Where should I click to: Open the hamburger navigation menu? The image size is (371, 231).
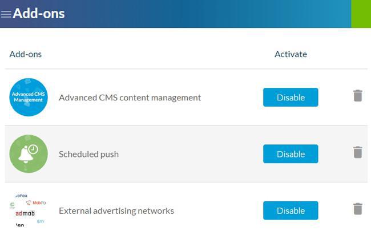click(6, 14)
